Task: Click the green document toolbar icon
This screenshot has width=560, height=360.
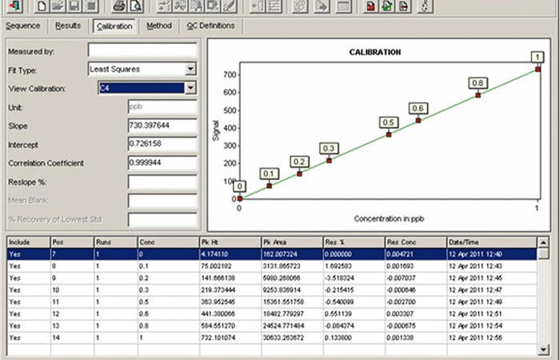Action: click(388, 6)
